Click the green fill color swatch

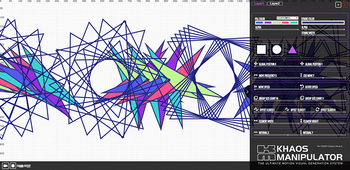point(277,23)
